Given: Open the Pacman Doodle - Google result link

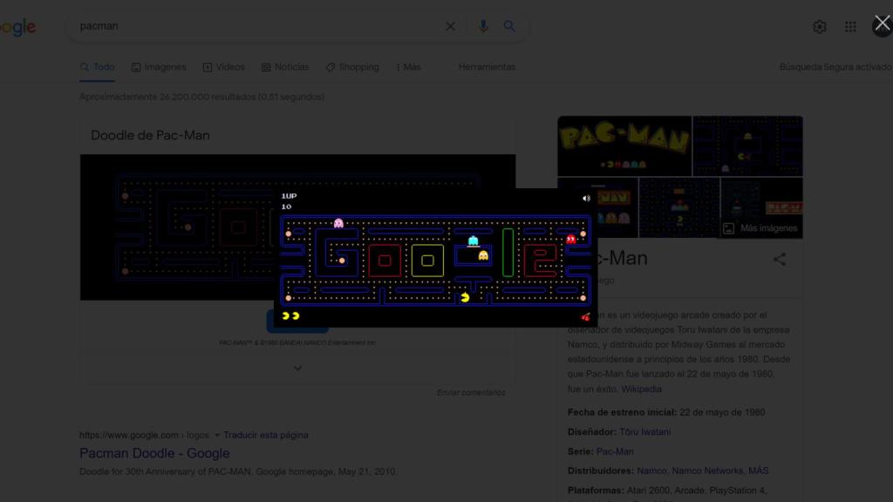Looking at the screenshot, I should 153,453.
